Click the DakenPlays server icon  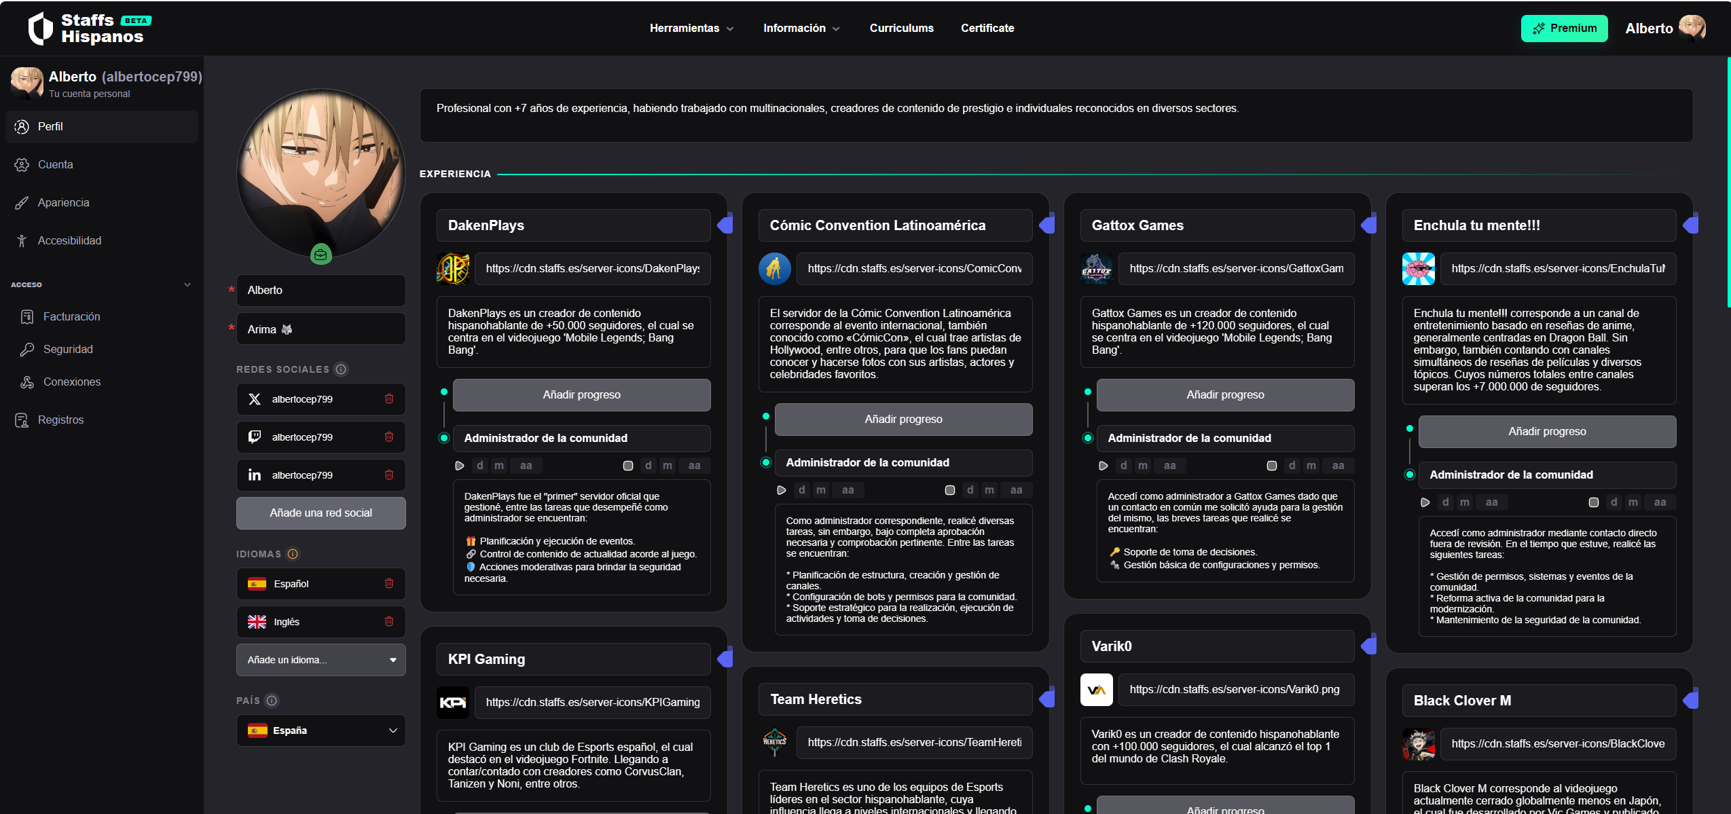pos(453,269)
